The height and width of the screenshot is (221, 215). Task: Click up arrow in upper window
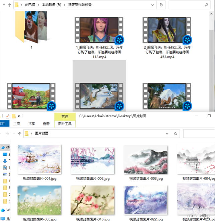tap(10, 5)
